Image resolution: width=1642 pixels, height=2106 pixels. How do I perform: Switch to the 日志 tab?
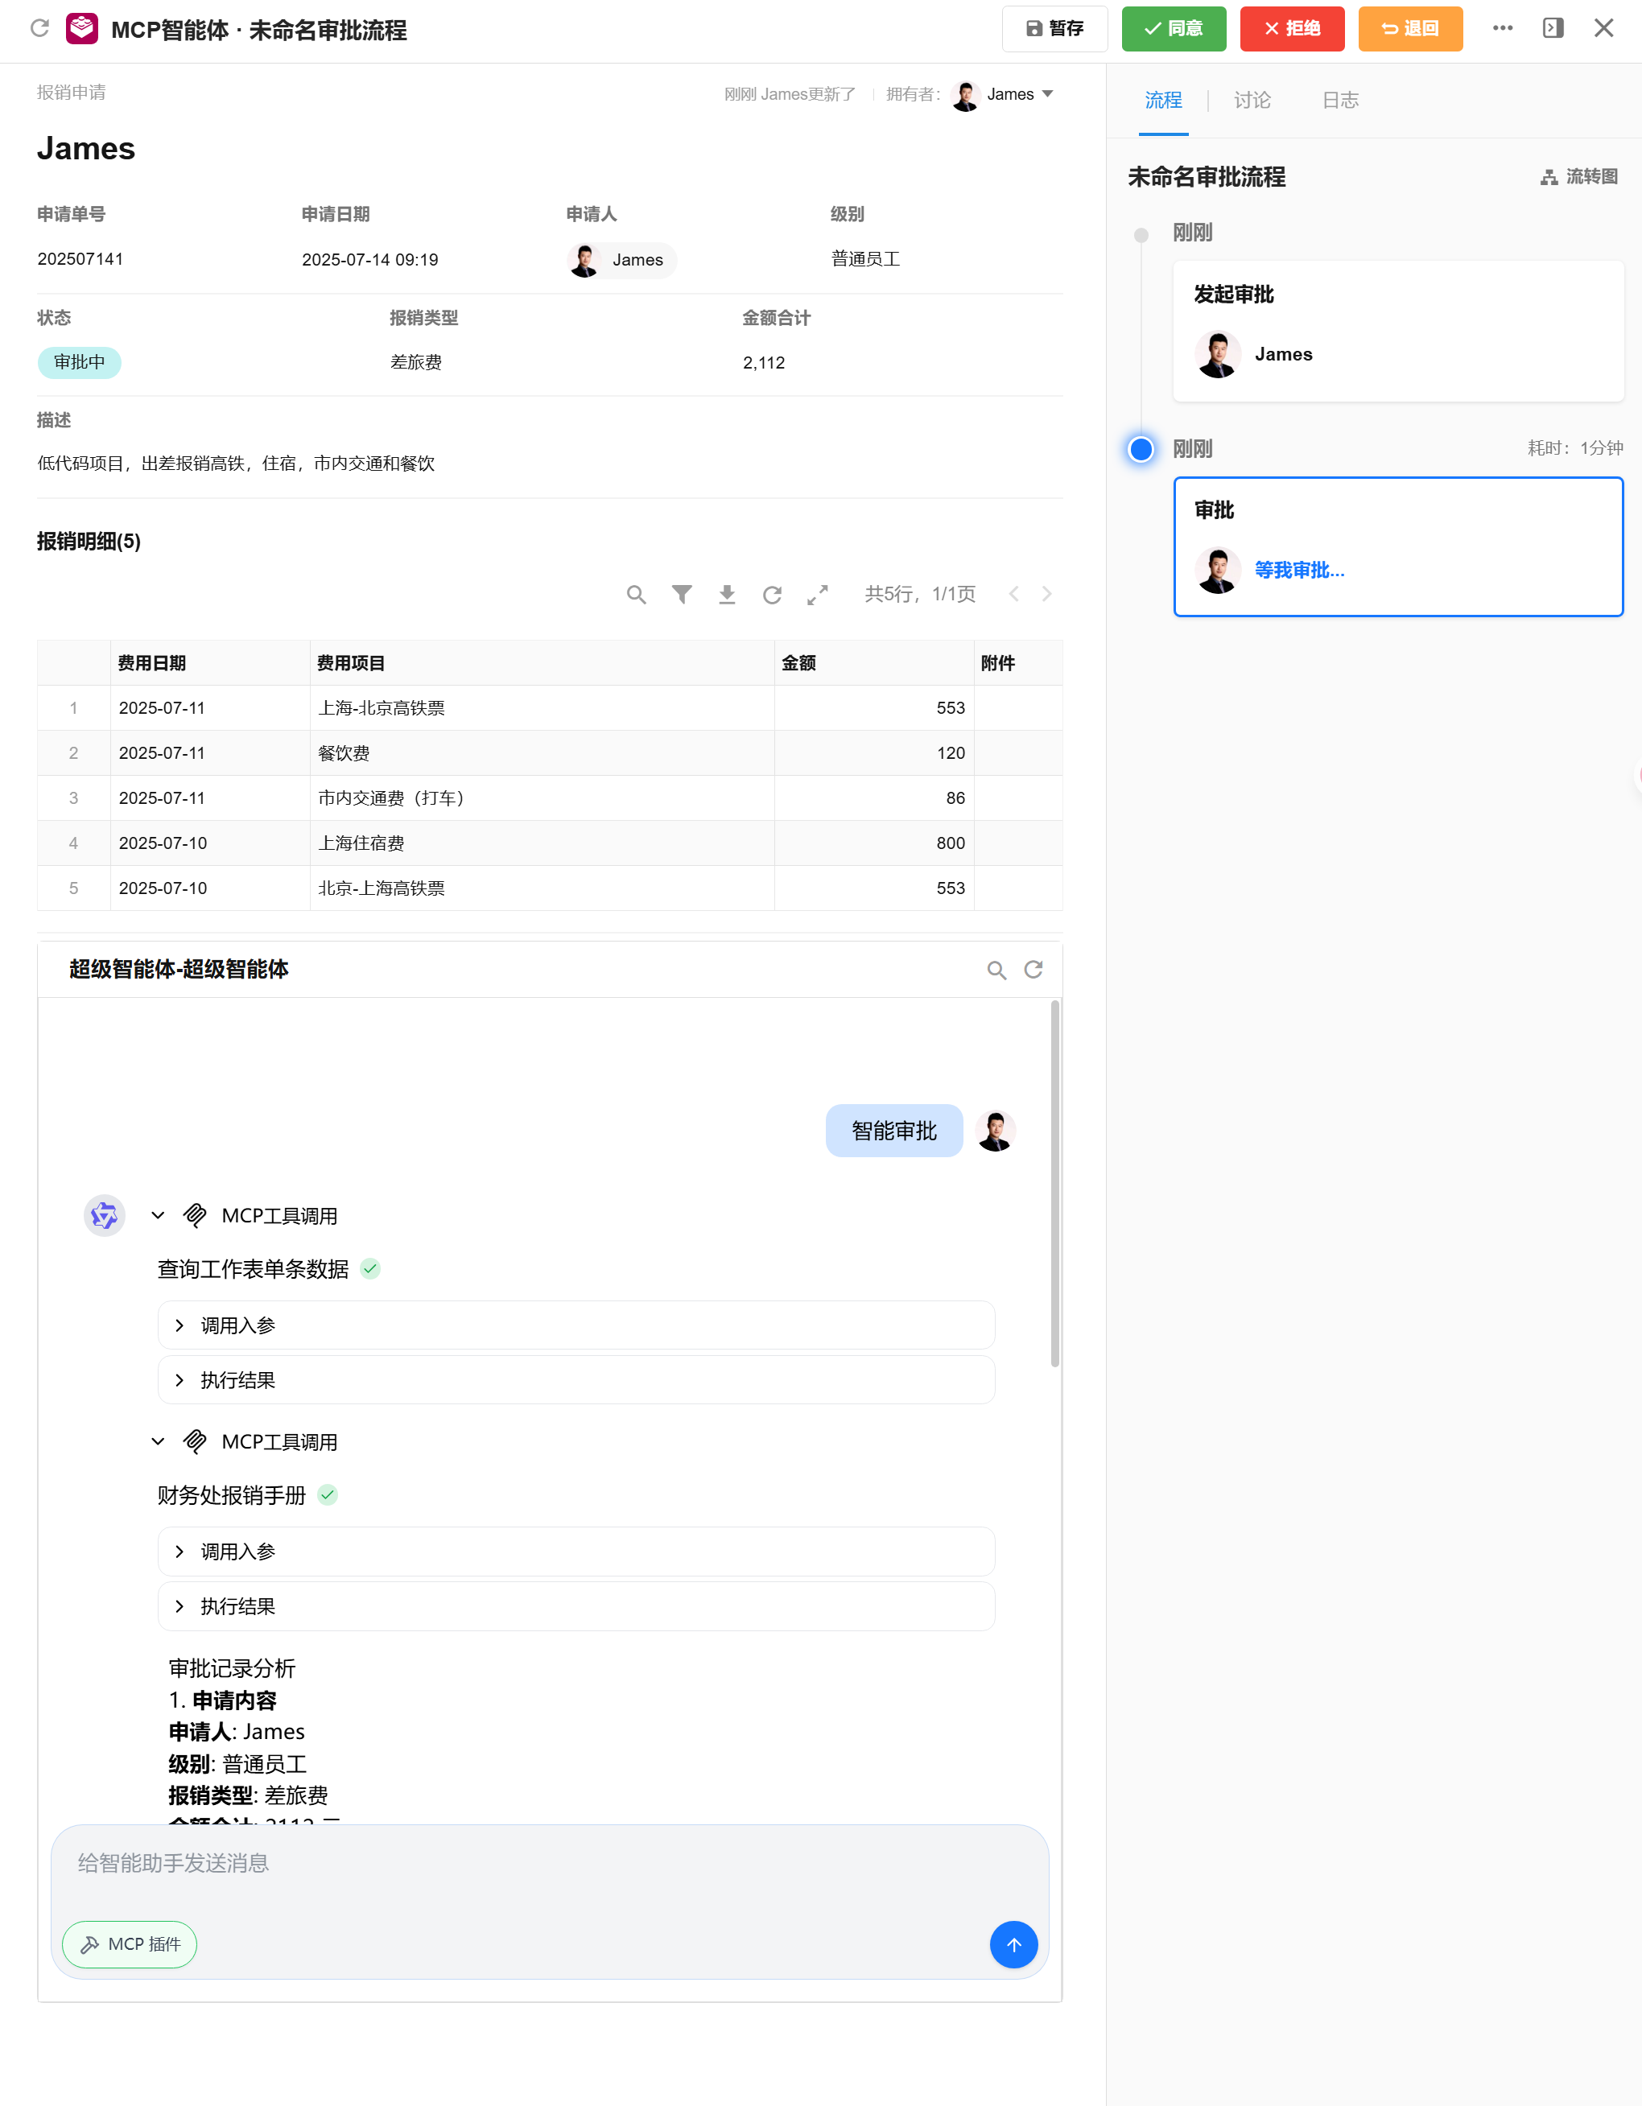click(x=1340, y=99)
